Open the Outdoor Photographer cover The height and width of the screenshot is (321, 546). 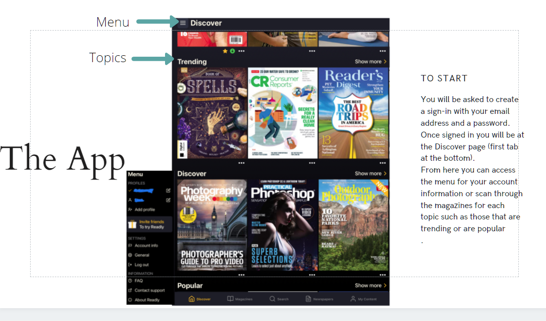[353, 225]
